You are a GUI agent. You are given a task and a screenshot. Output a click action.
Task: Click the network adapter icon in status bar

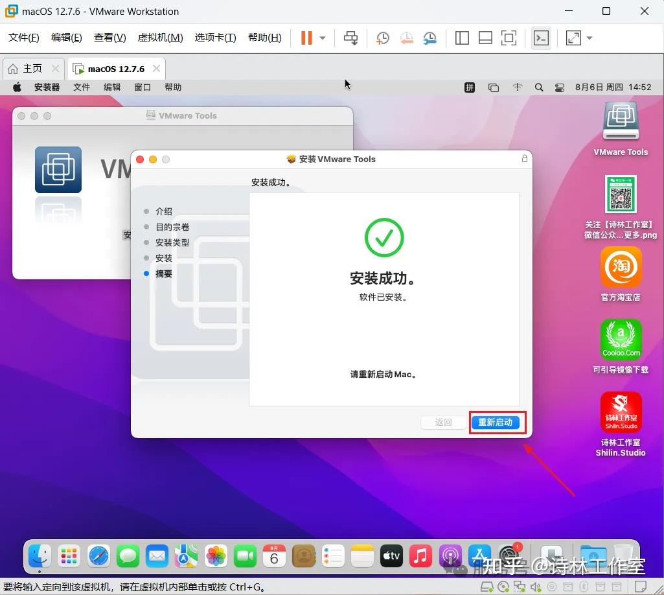[519, 587]
